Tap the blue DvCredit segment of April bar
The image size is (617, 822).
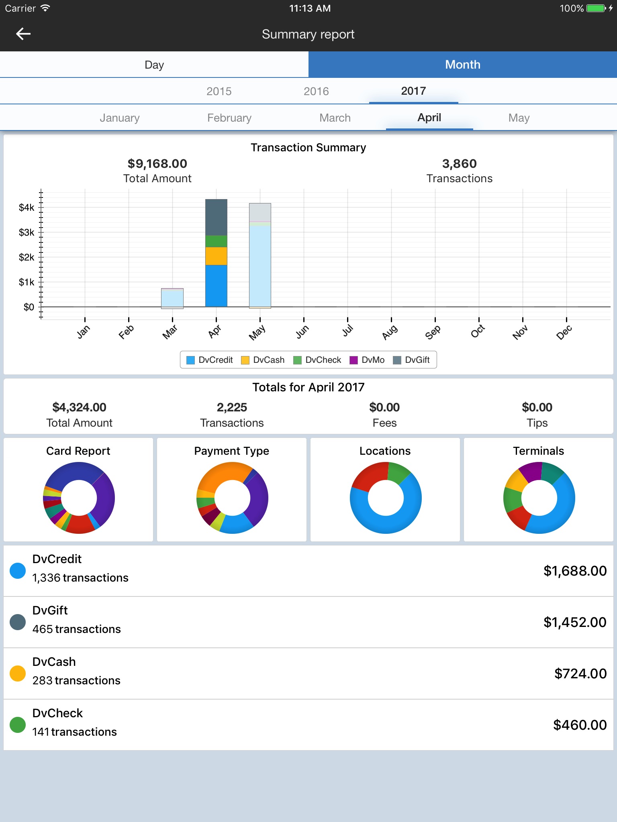(216, 286)
